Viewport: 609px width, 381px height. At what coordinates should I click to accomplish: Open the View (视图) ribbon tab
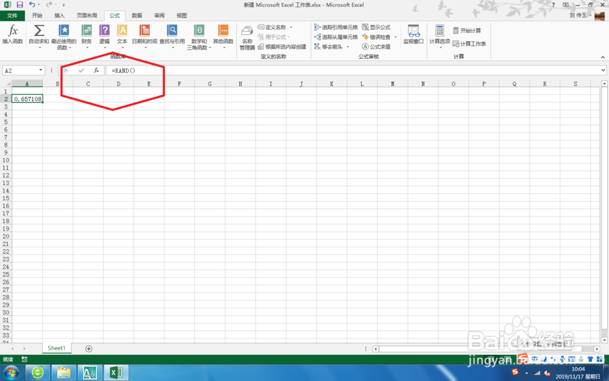coord(181,15)
